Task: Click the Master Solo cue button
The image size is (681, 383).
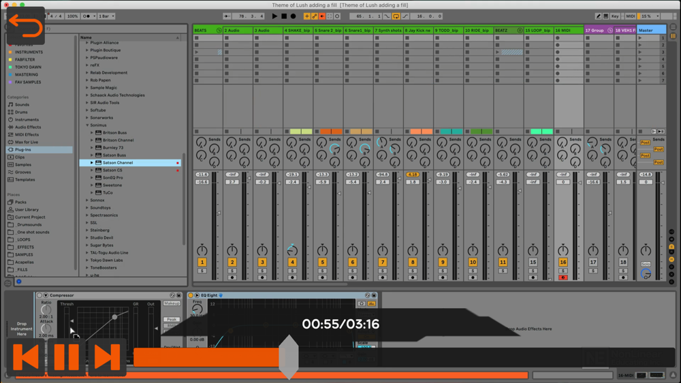Action: click(x=646, y=264)
